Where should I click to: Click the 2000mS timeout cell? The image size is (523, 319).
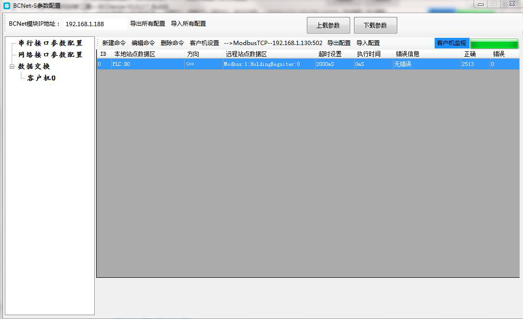click(335, 64)
